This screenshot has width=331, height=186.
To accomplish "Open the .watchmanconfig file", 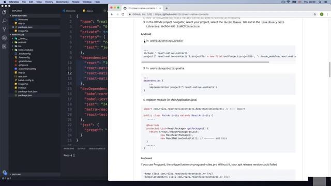I will point(27,69).
